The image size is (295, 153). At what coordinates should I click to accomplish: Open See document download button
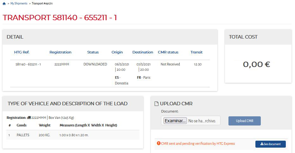click(x=271, y=144)
